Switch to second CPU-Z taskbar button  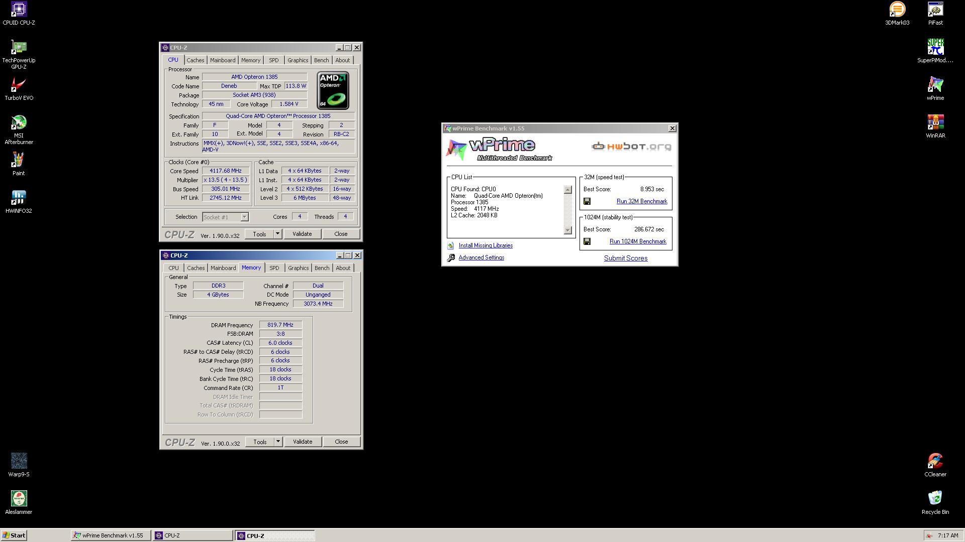tap(275, 535)
